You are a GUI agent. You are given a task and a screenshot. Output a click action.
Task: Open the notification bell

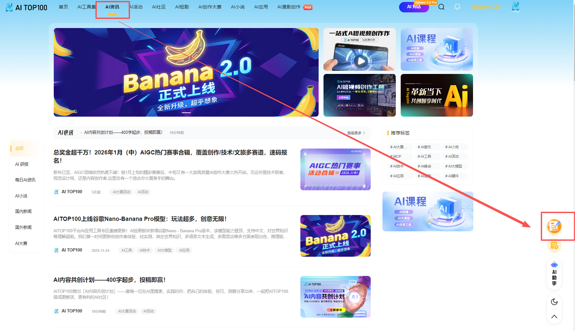pos(457,7)
